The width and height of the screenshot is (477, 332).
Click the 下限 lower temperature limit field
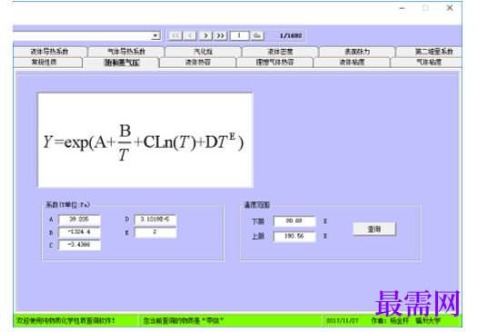tap(294, 220)
